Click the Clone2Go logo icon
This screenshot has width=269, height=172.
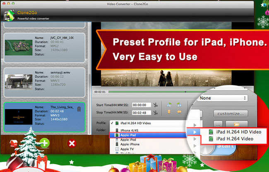pyautogui.click(x=9, y=15)
